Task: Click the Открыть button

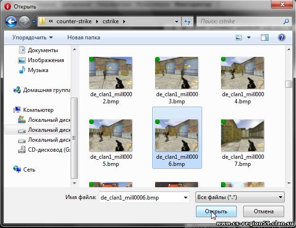Action: coord(216,211)
